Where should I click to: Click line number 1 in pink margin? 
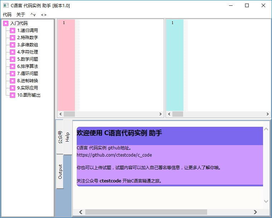point(64,23)
